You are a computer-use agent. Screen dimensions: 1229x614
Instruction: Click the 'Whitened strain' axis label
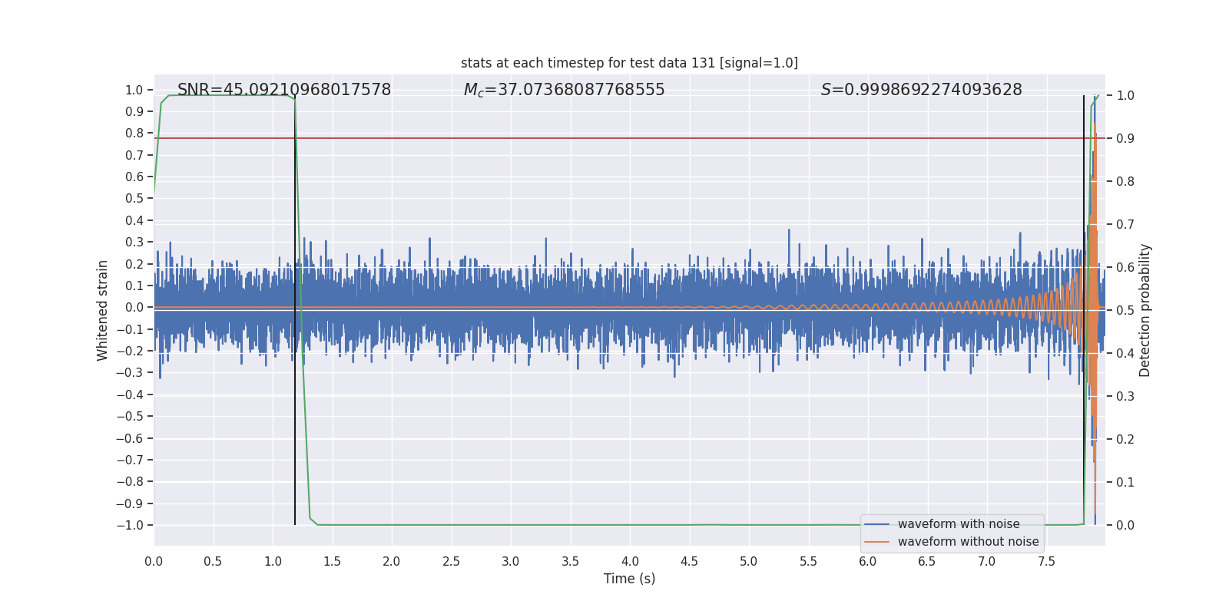coord(103,310)
